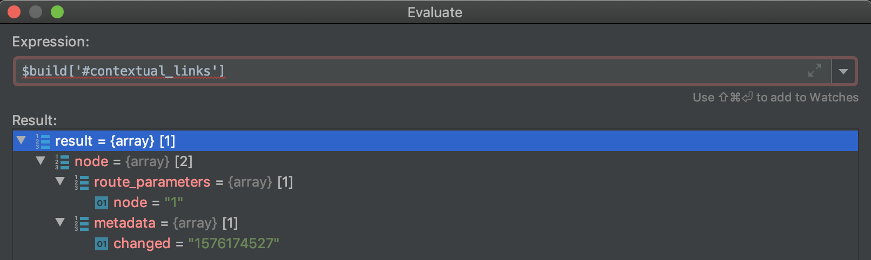Collapse the result array node

pos(21,140)
